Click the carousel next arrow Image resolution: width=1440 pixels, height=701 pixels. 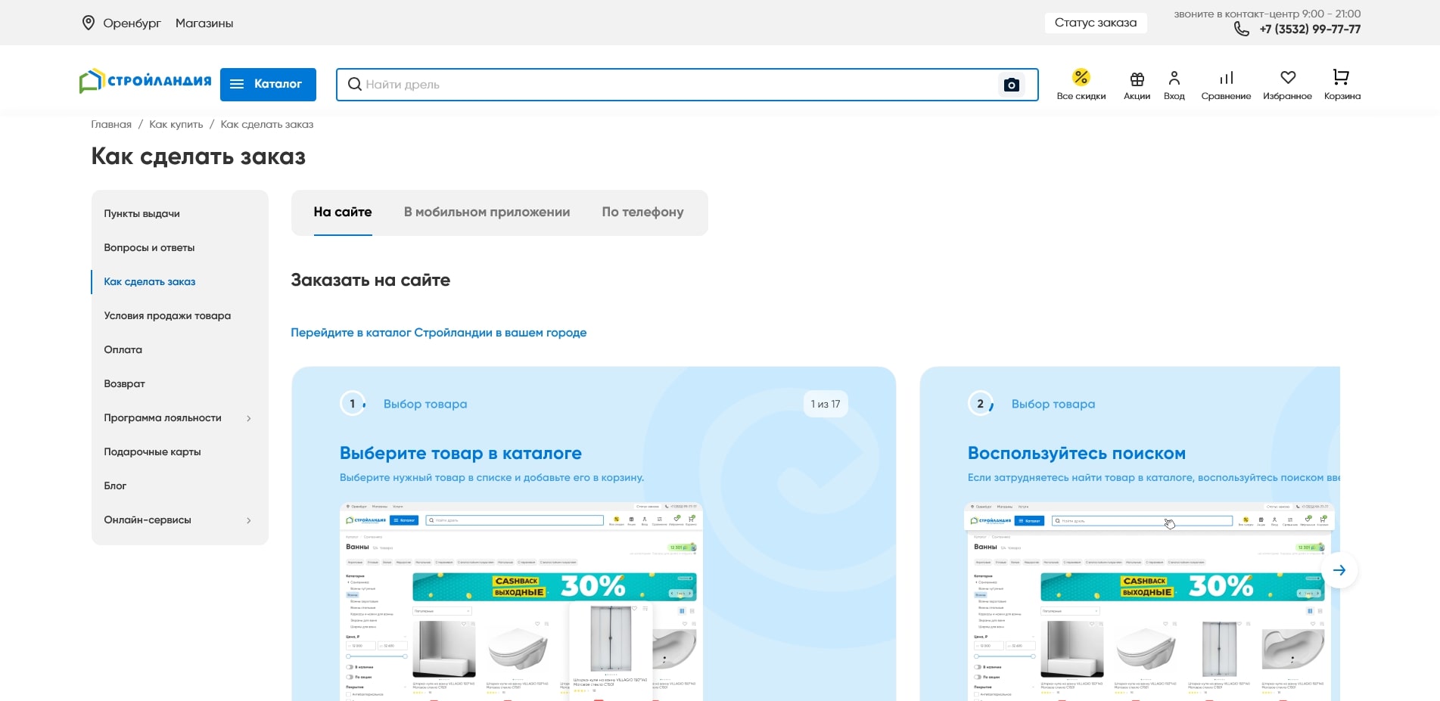click(x=1340, y=570)
